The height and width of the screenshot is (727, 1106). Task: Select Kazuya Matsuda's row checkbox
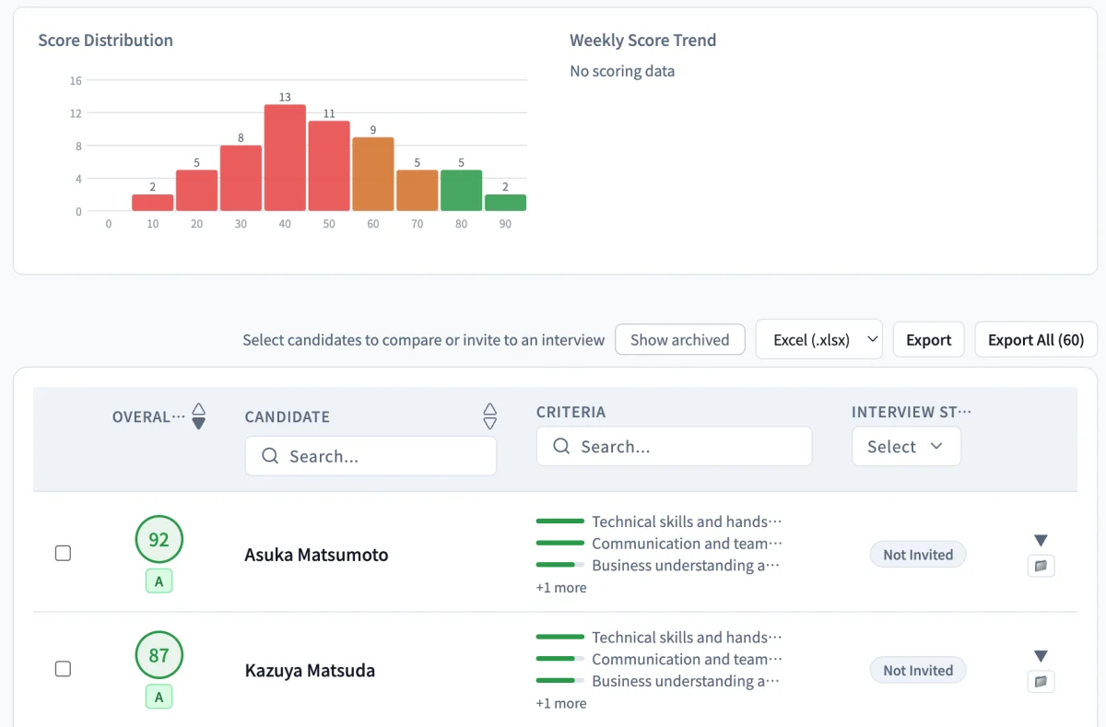point(63,669)
